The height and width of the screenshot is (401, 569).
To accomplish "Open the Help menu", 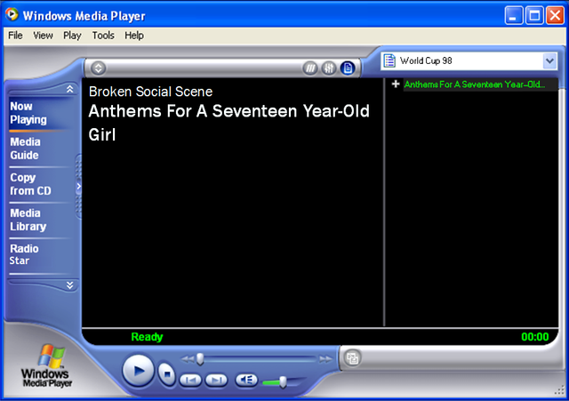I will pyautogui.click(x=134, y=36).
